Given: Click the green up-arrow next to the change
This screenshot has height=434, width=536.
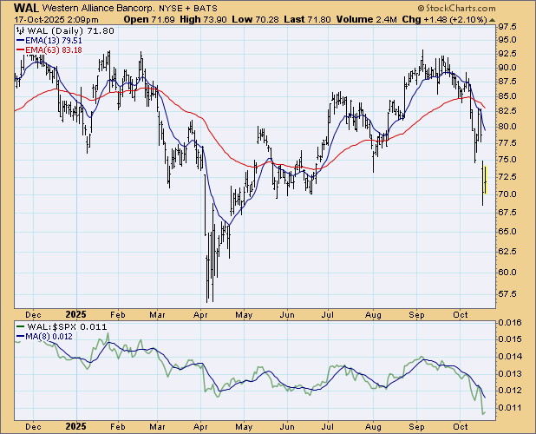Looking at the screenshot, I should (x=492, y=20).
